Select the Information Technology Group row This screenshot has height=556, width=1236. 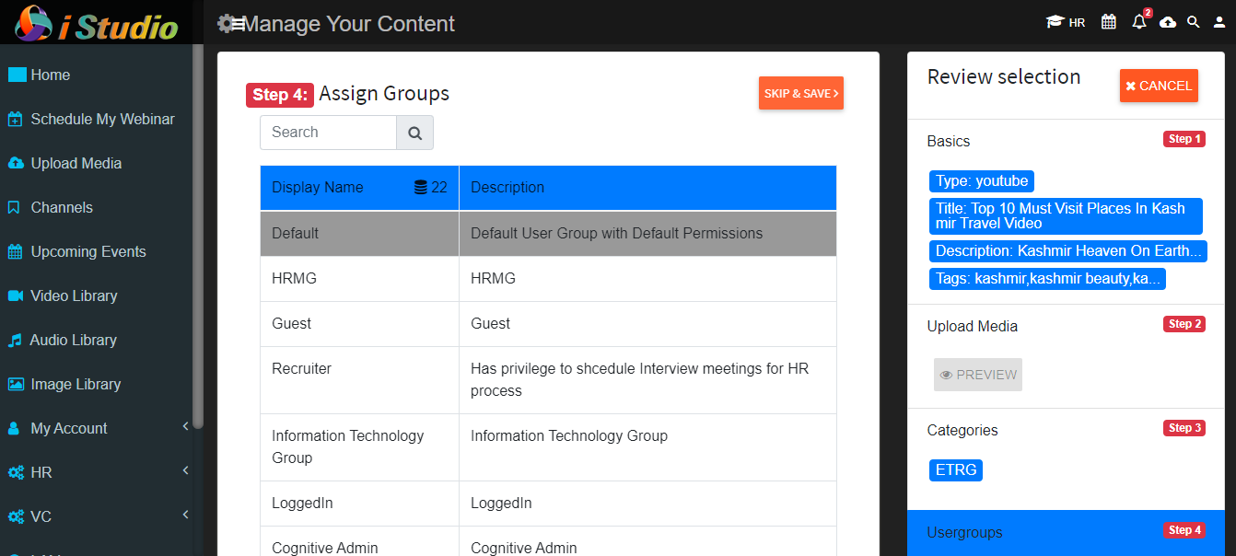click(548, 447)
